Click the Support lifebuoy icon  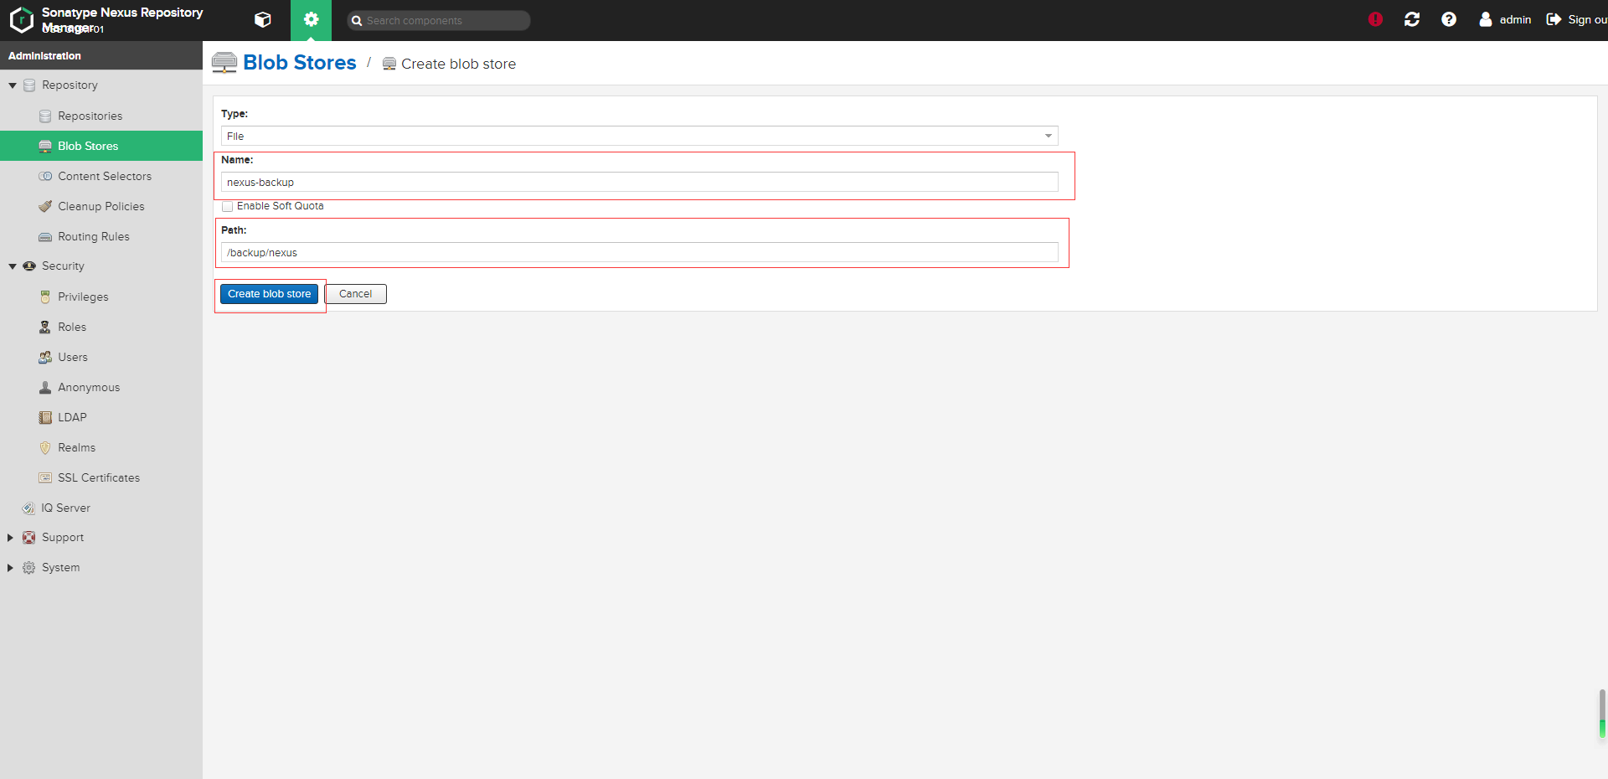29,538
